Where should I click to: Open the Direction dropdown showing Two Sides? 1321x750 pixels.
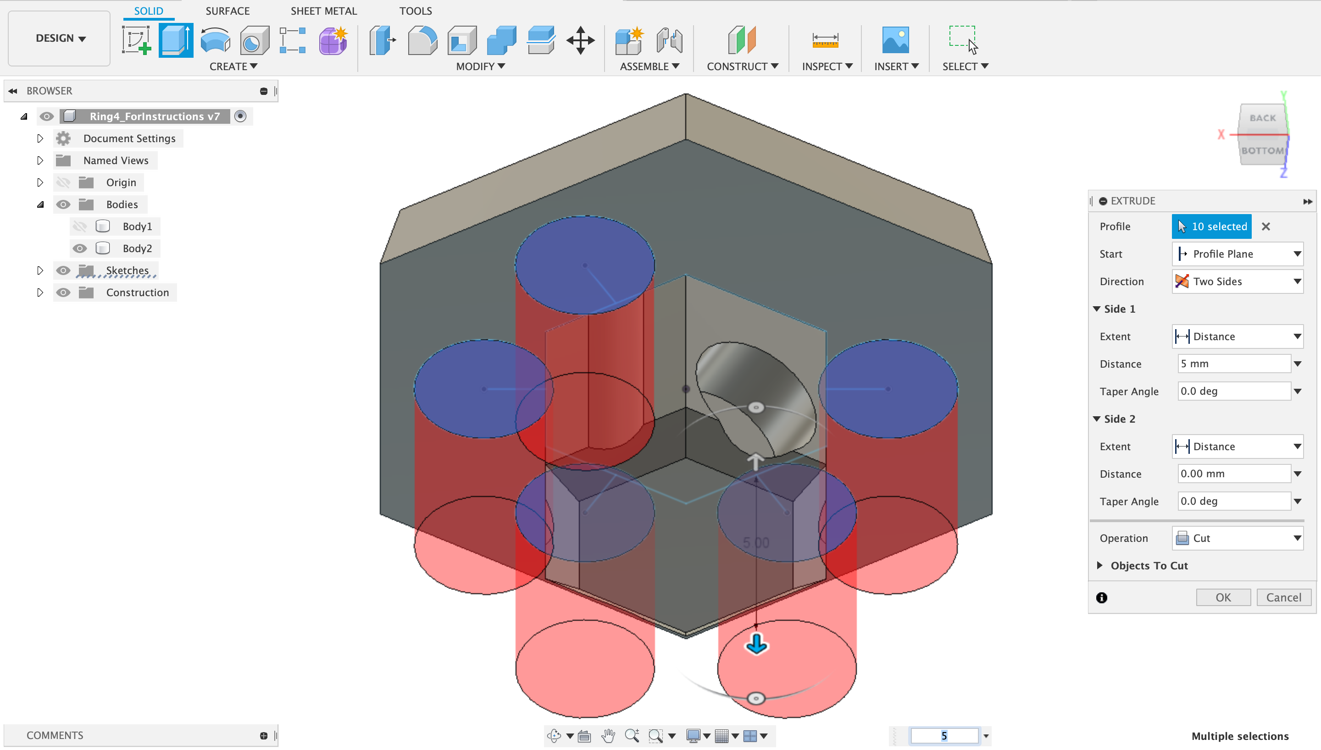click(x=1237, y=282)
